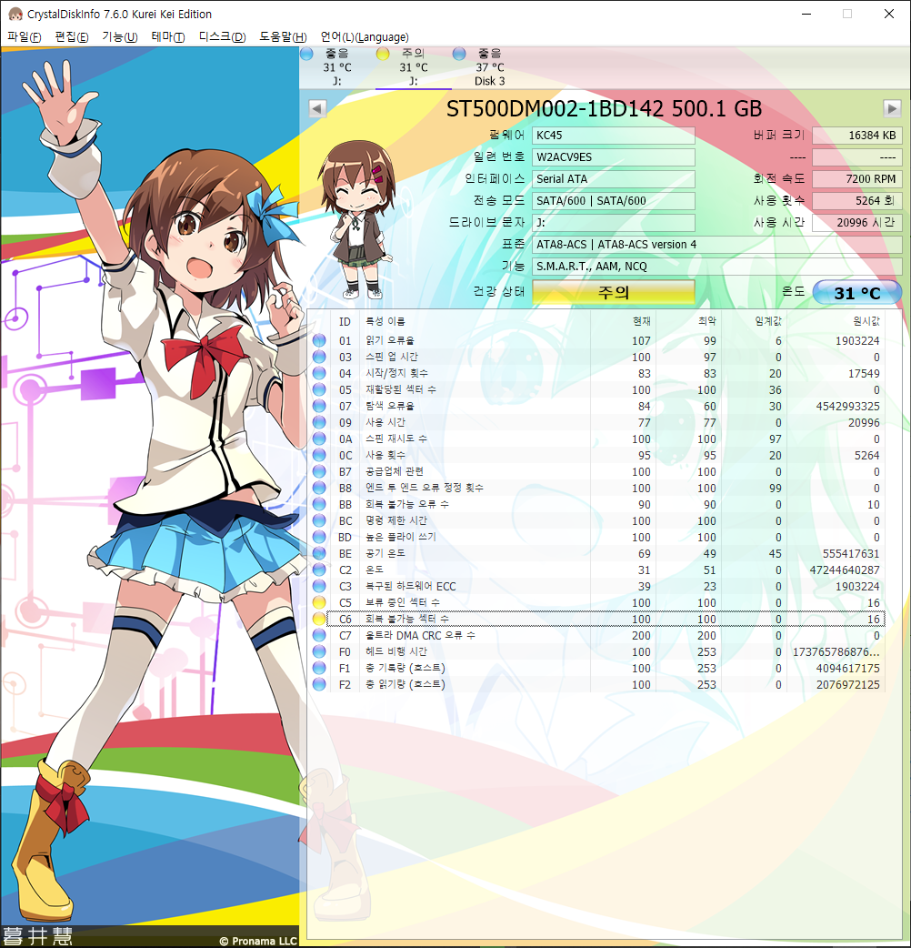This screenshot has height=948, width=911.
Task: Click the raw value 4542993325 in row 07
Action: (x=847, y=406)
